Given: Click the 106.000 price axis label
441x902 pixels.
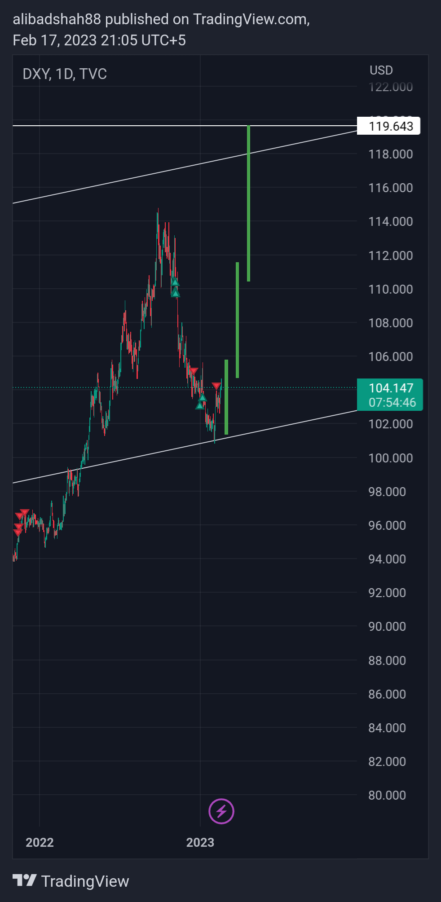Looking at the screenshot, I should [x=391, y=356].
